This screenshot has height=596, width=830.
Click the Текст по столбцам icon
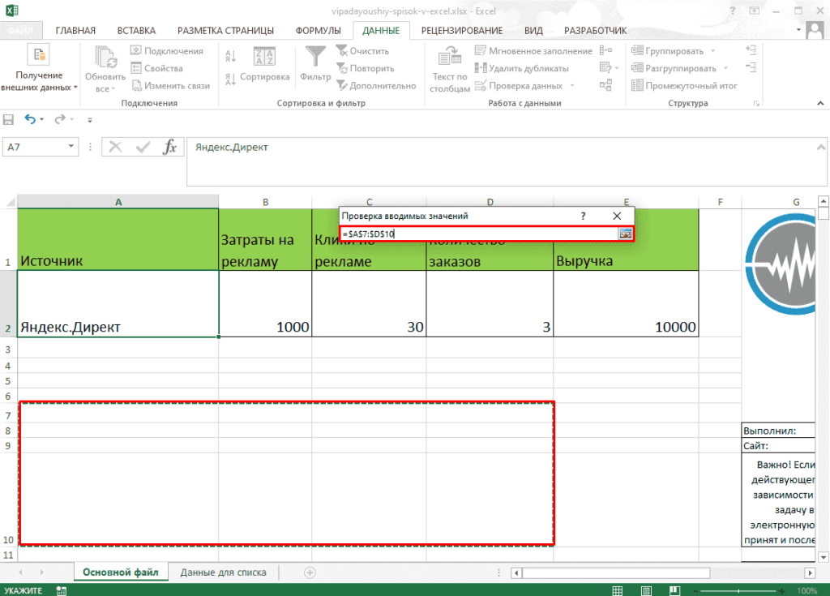click(x=450, y=57)
